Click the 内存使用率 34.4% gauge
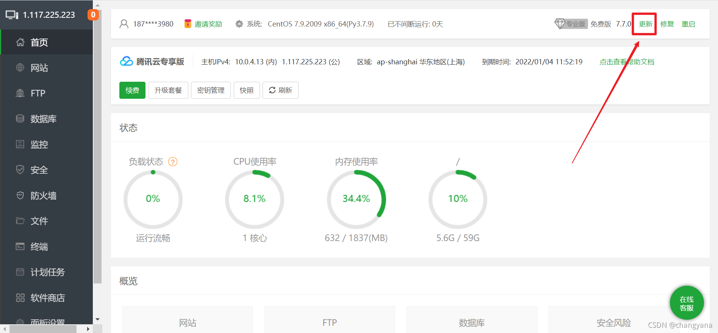 [356, 199]
